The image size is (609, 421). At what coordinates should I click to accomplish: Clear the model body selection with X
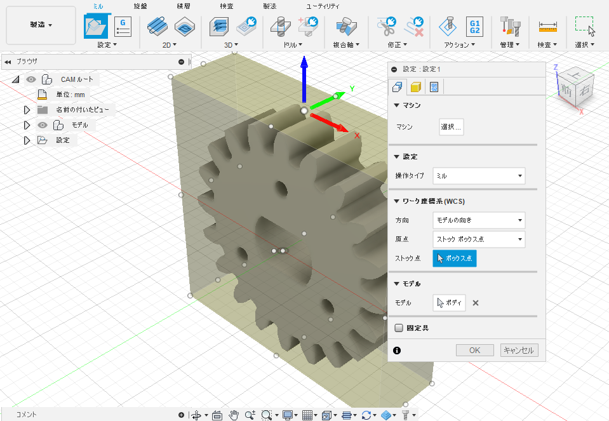(476, 303)
